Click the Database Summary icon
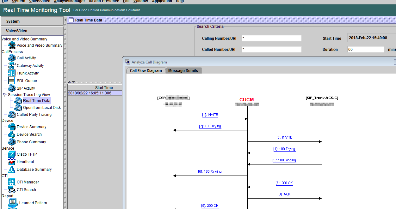 click(12, 170)
